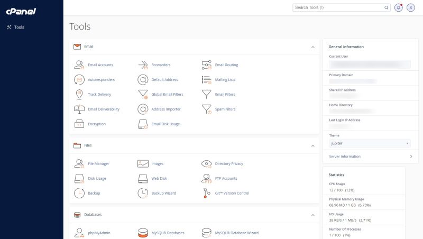
Task: Collapse the Databases section
Action: [313, 215]
